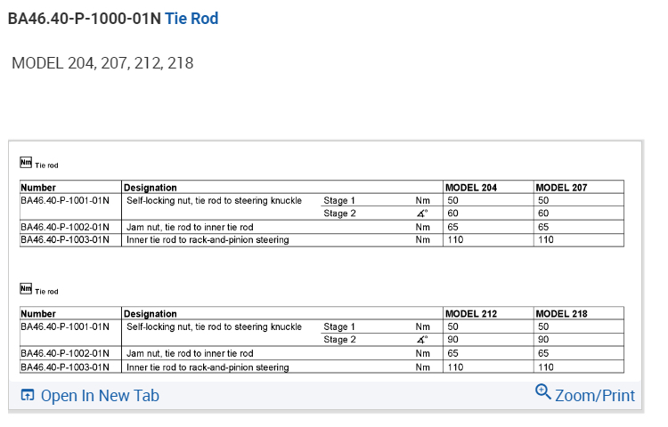
Task: Click the MODEL 204 column header
Action: (471, 188)
